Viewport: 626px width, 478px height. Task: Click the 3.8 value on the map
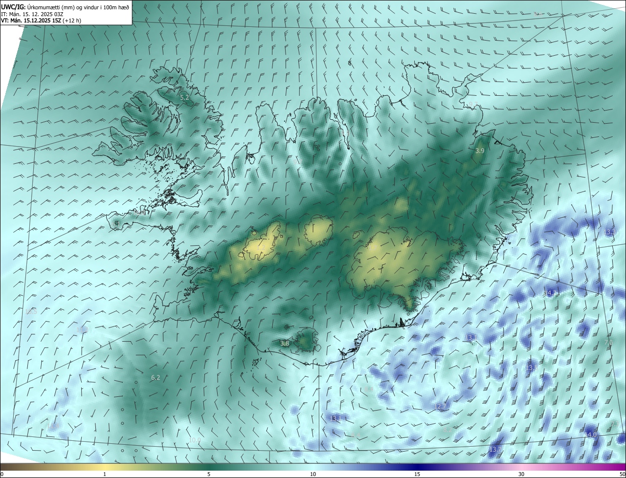click(285, 344)
